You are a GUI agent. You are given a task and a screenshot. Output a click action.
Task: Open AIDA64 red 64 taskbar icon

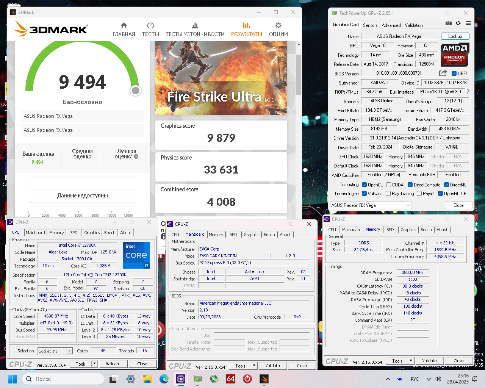(231, 379)
